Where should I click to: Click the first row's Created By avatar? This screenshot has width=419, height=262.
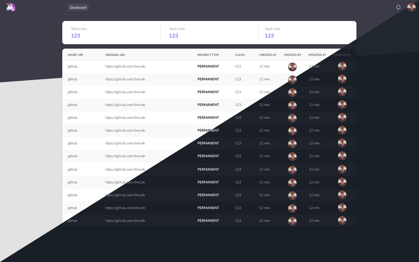click(x=292, y=67)
